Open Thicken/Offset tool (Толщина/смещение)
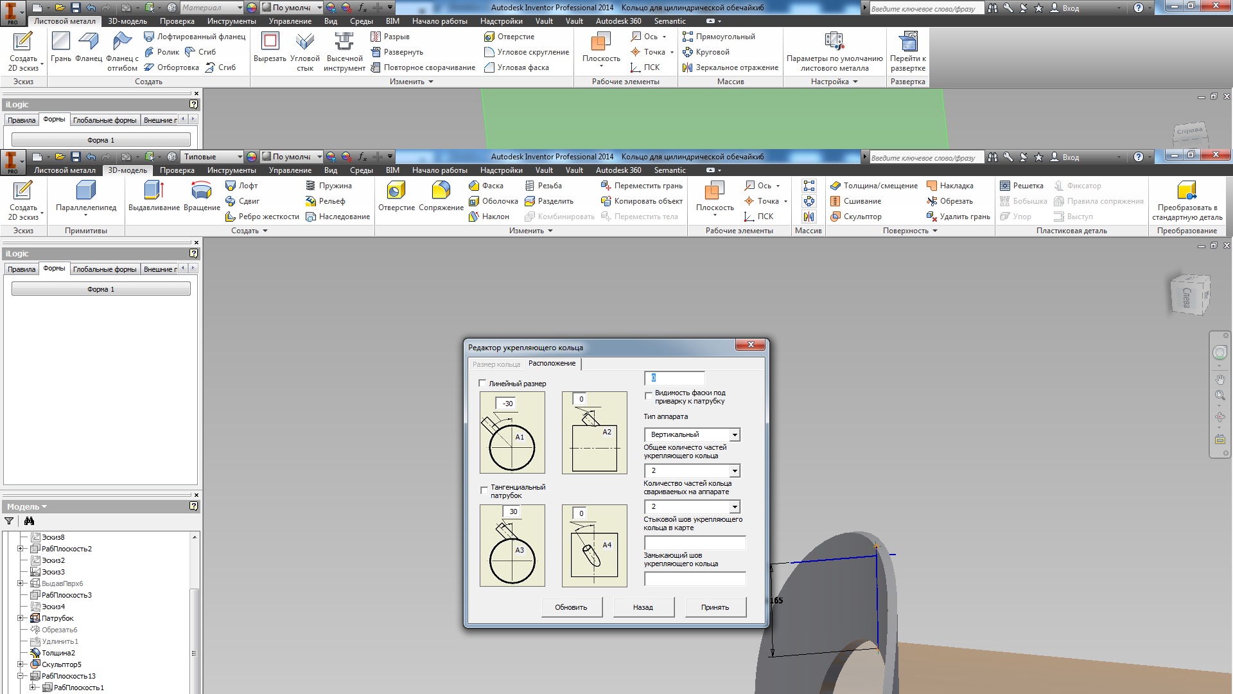The image size is (1233, 694). 874,186
